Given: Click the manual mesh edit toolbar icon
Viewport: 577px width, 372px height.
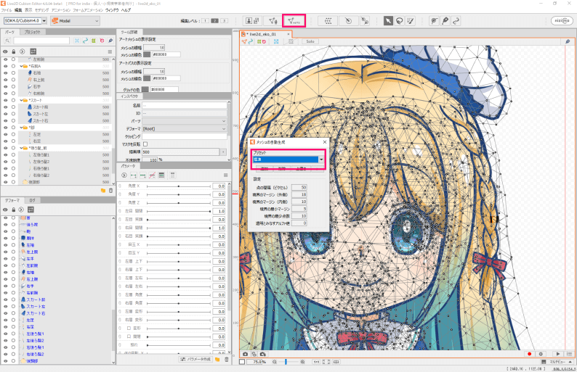Looking at the screenshot, I should (x=273, y=21).
